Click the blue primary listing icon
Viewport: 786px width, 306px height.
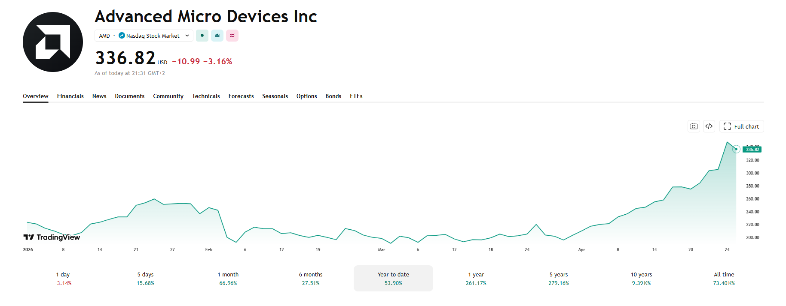[x=217, y=36]
